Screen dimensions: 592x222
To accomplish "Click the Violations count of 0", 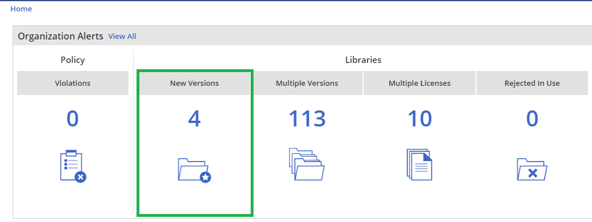I will pos(72,119).
